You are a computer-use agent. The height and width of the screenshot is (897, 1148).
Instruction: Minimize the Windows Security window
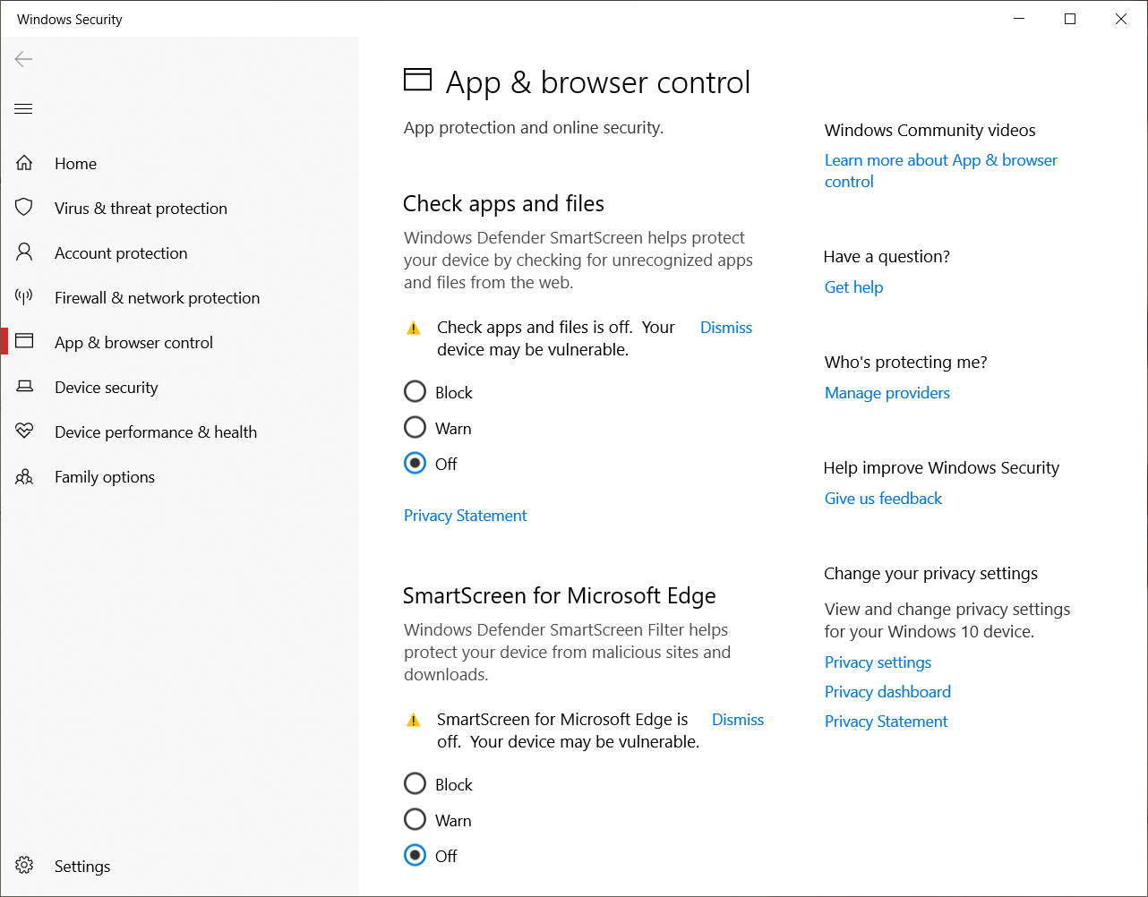[1018, 19]
